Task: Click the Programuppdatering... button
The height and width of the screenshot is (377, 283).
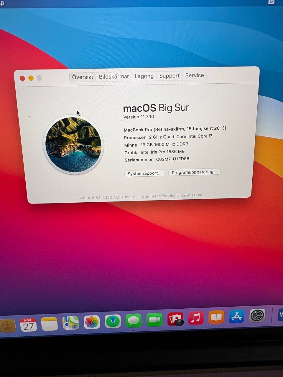Action: point(194,172)
